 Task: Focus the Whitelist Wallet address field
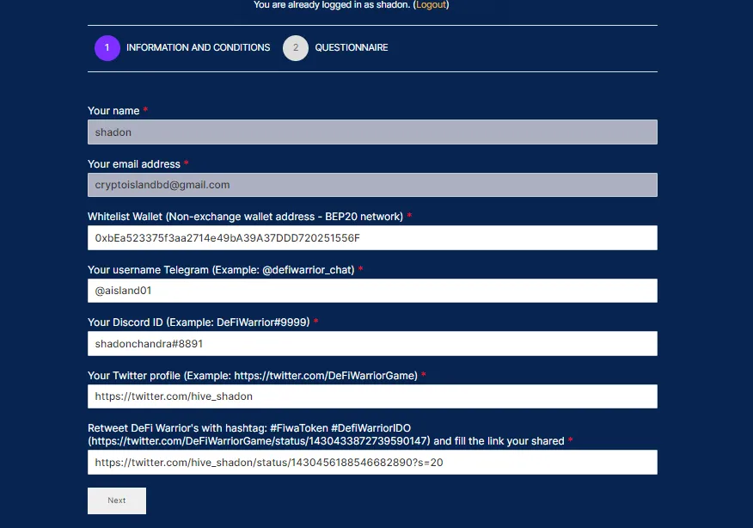[372, 238]
